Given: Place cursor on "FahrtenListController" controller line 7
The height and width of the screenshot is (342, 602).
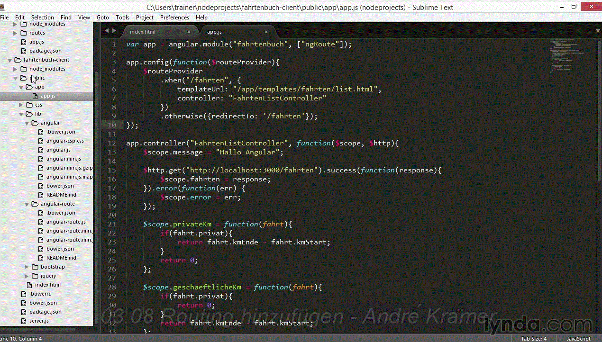Looking at the screenshot, I should click(277, 98).
